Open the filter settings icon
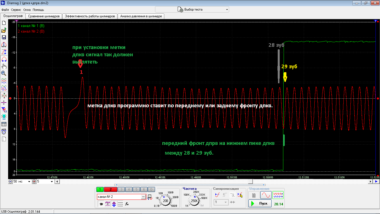380x214 pixels. tap(4, 110)
